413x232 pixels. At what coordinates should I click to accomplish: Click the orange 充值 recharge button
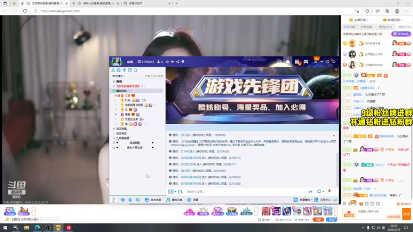coord(318,220)
